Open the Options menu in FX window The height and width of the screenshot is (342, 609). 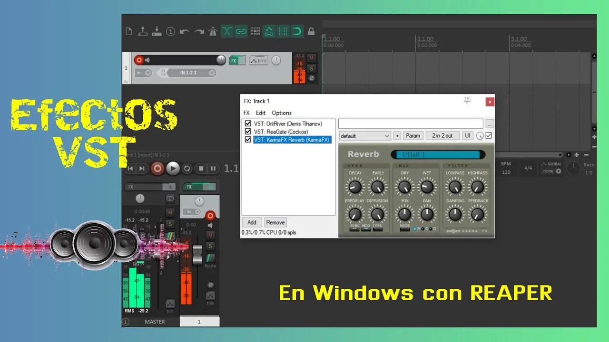pos(281,113)
